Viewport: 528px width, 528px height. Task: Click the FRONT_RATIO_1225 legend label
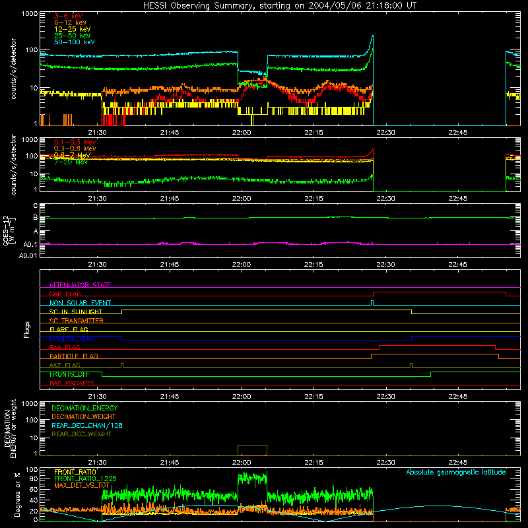(85, 478)
